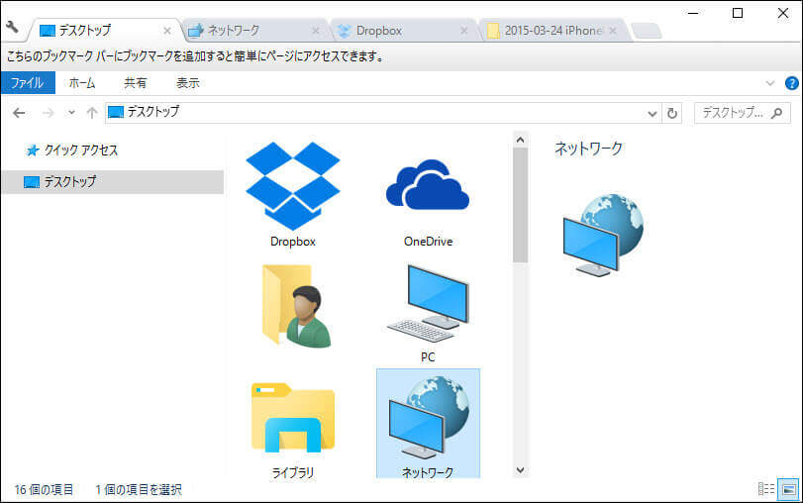Close the デスクトップ tab
Image resolution: width=803 pixels, height=503 pixels.
click(167, 32)
